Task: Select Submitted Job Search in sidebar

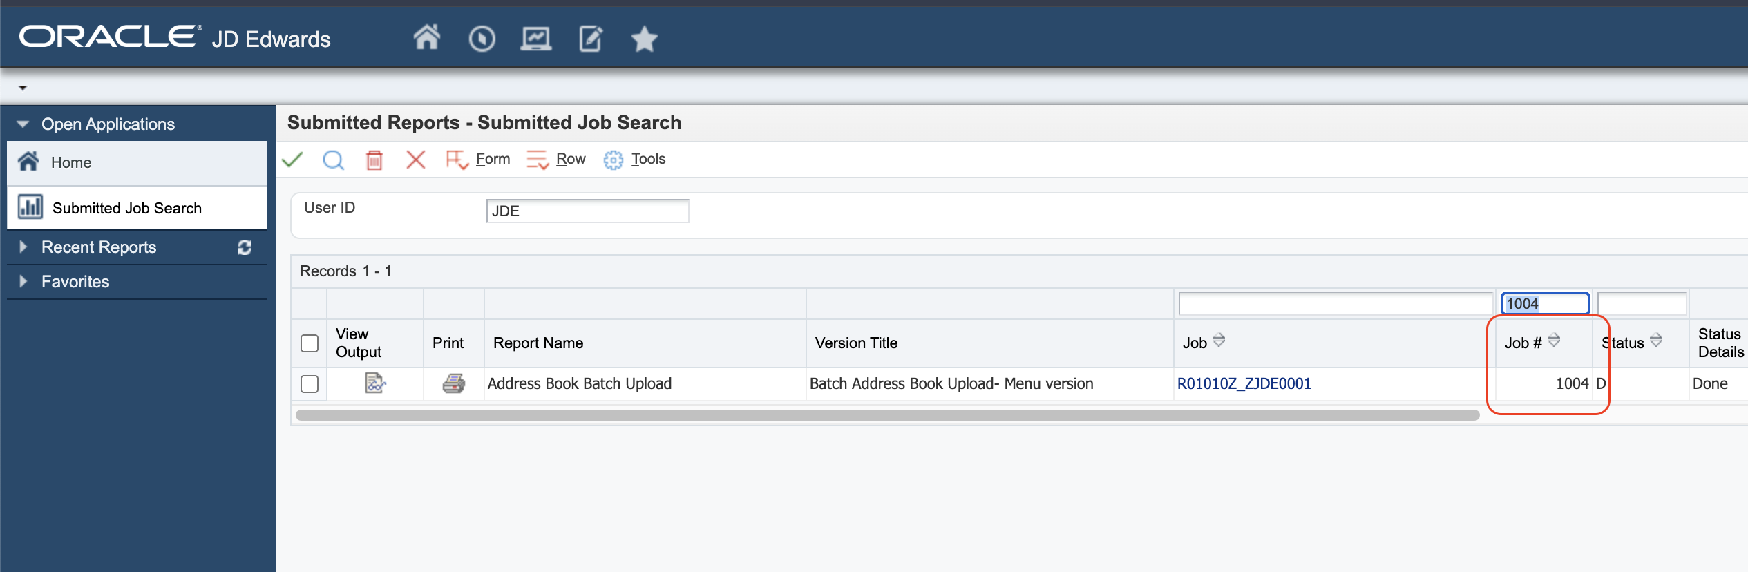Action: pyautogui.click(x=127, y=208)
